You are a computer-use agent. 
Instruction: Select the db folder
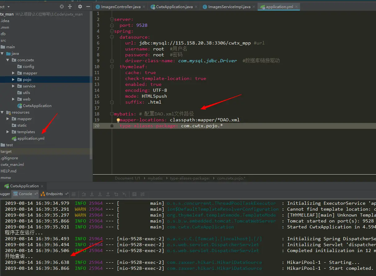point(3,34)
